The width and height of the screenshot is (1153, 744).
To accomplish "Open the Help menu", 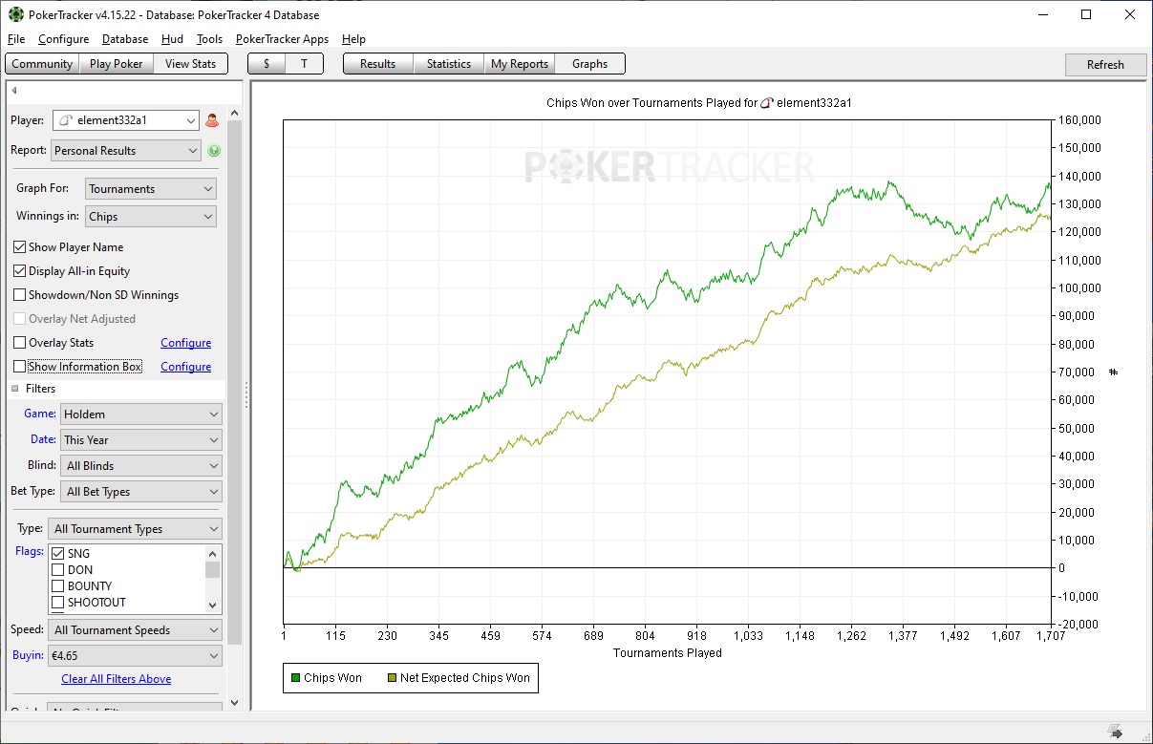I will 353,39.
